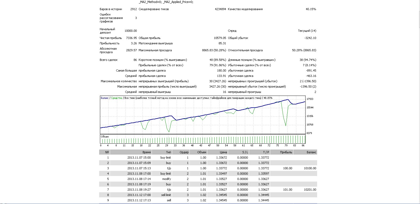Screen dimensions: 420x204
Task: Click the 2013.11.07 15:00 time cell
Action: tap(139, 158)
